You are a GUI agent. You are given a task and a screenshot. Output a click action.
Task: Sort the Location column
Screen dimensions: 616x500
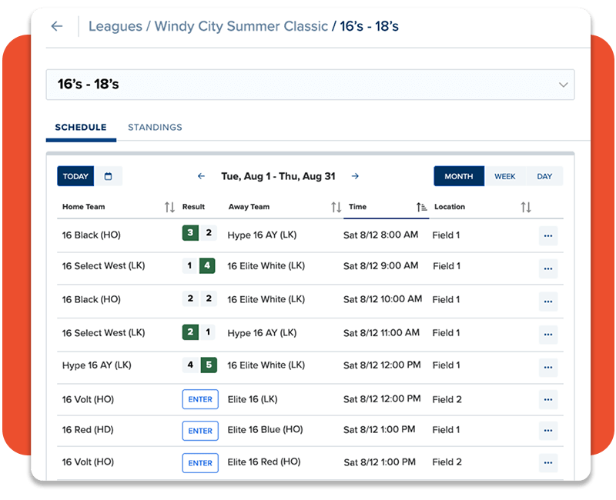coord(527,206)
